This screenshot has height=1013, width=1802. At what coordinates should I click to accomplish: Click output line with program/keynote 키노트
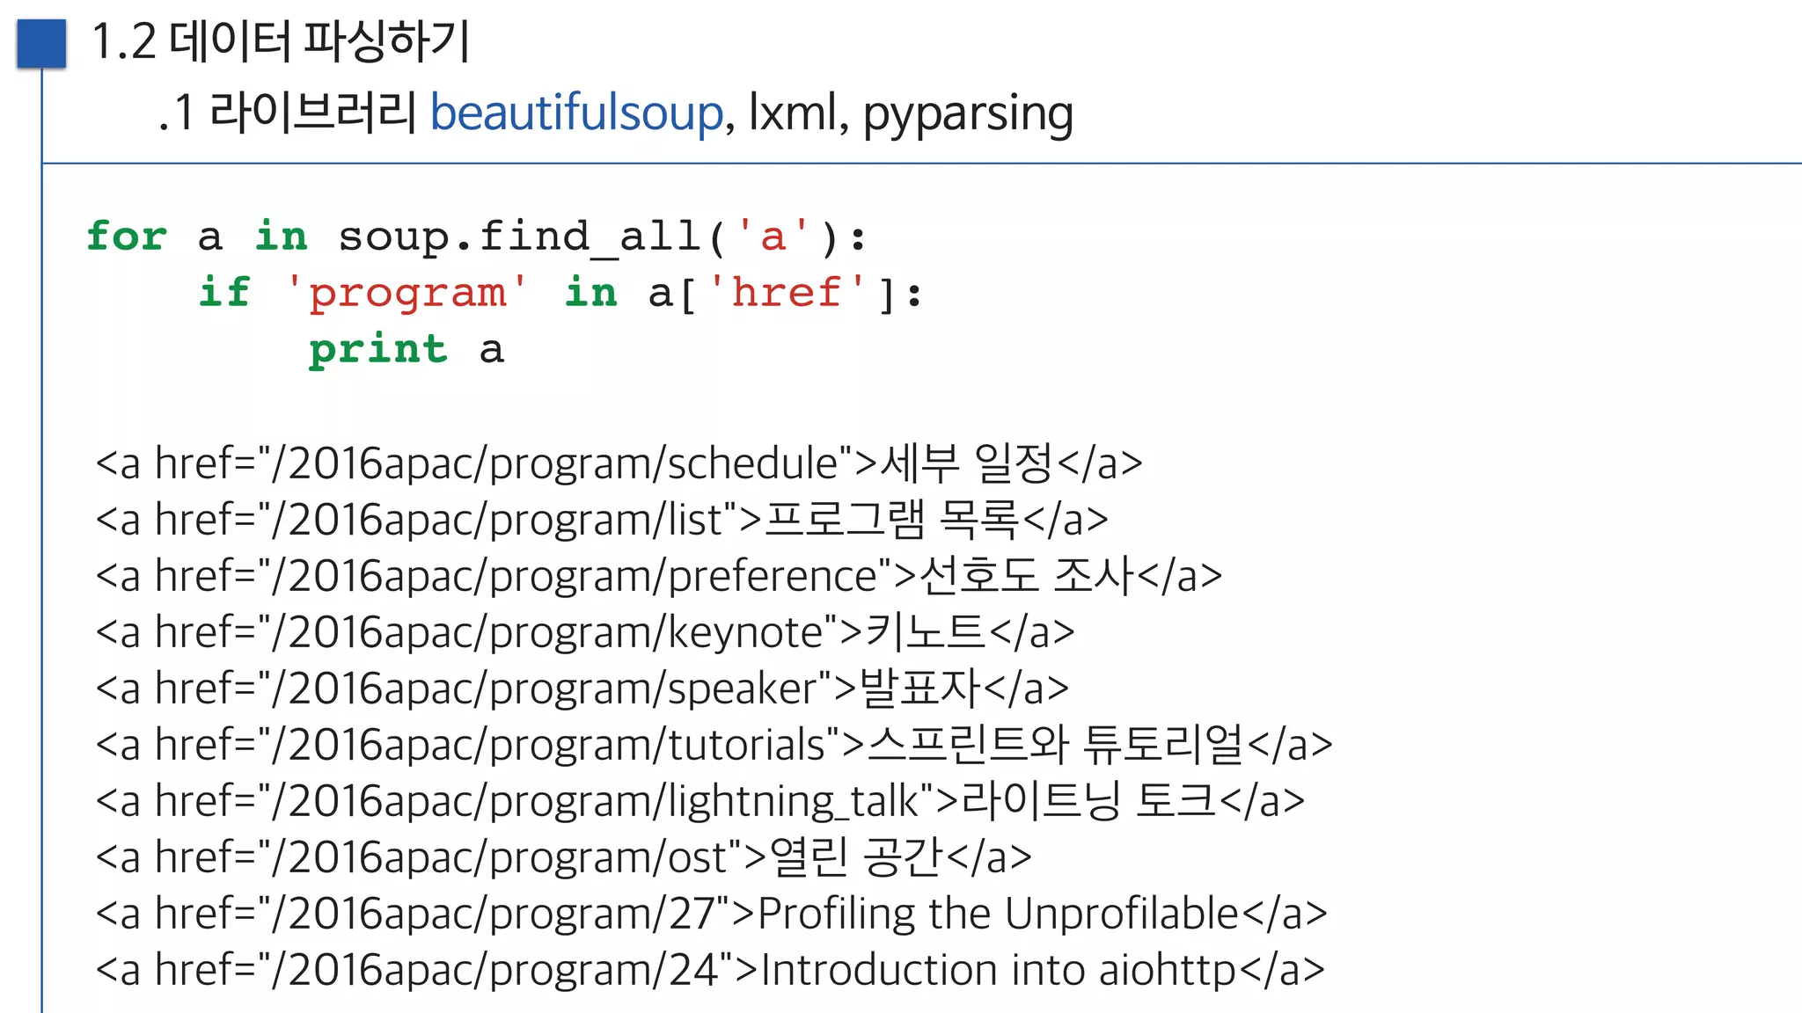[585, 632]
